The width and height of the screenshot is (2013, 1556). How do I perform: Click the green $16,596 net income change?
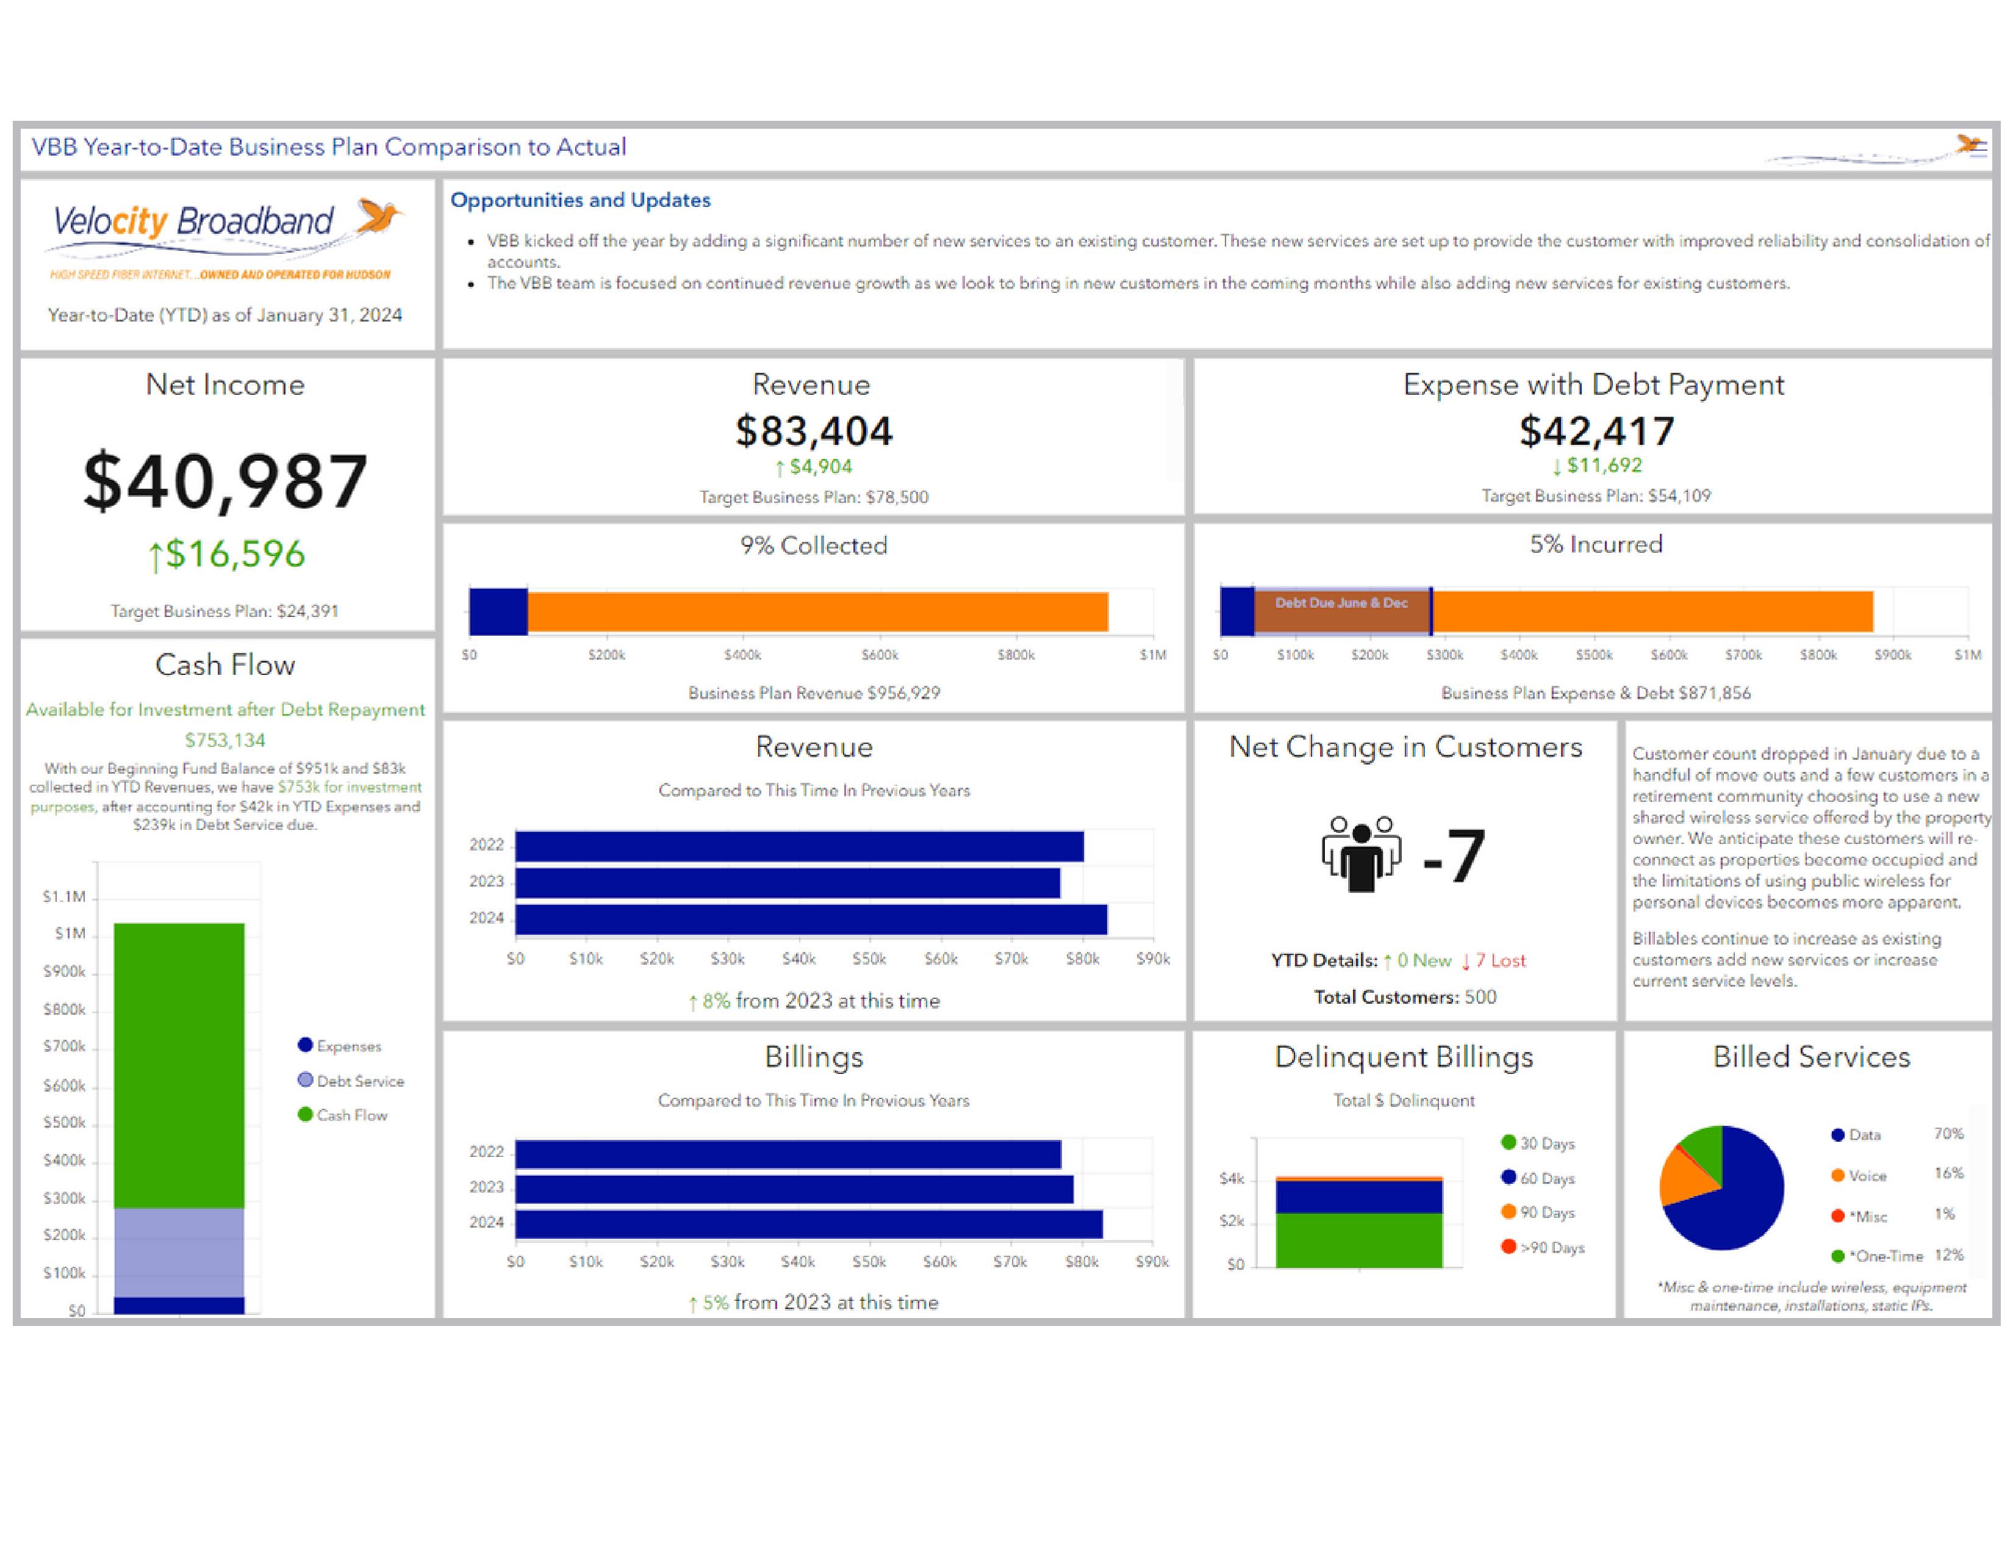226,554
